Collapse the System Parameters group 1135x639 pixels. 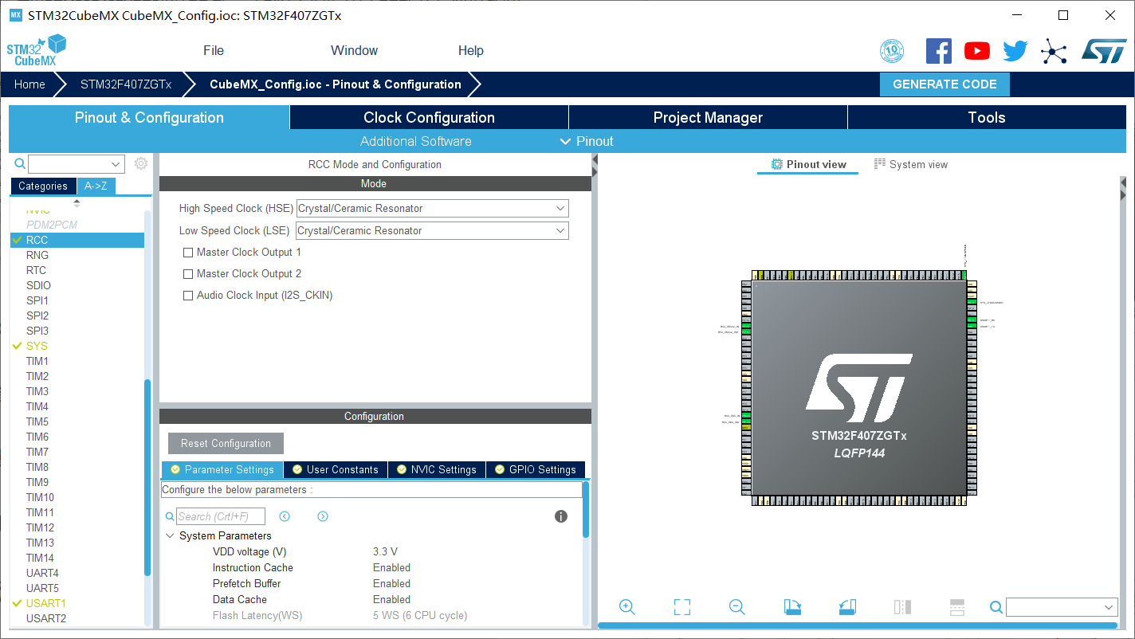(170, 535)
